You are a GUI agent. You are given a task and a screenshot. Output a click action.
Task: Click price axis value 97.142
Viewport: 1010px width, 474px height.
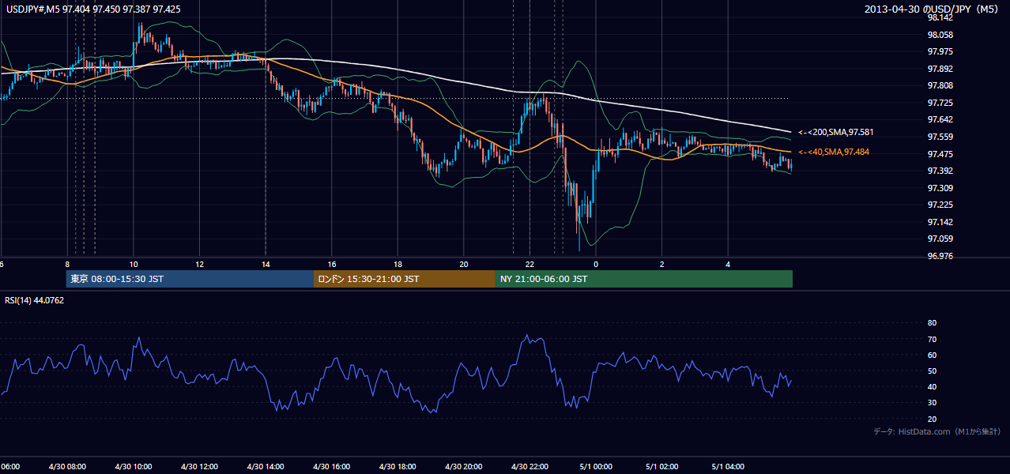point(940,222)
